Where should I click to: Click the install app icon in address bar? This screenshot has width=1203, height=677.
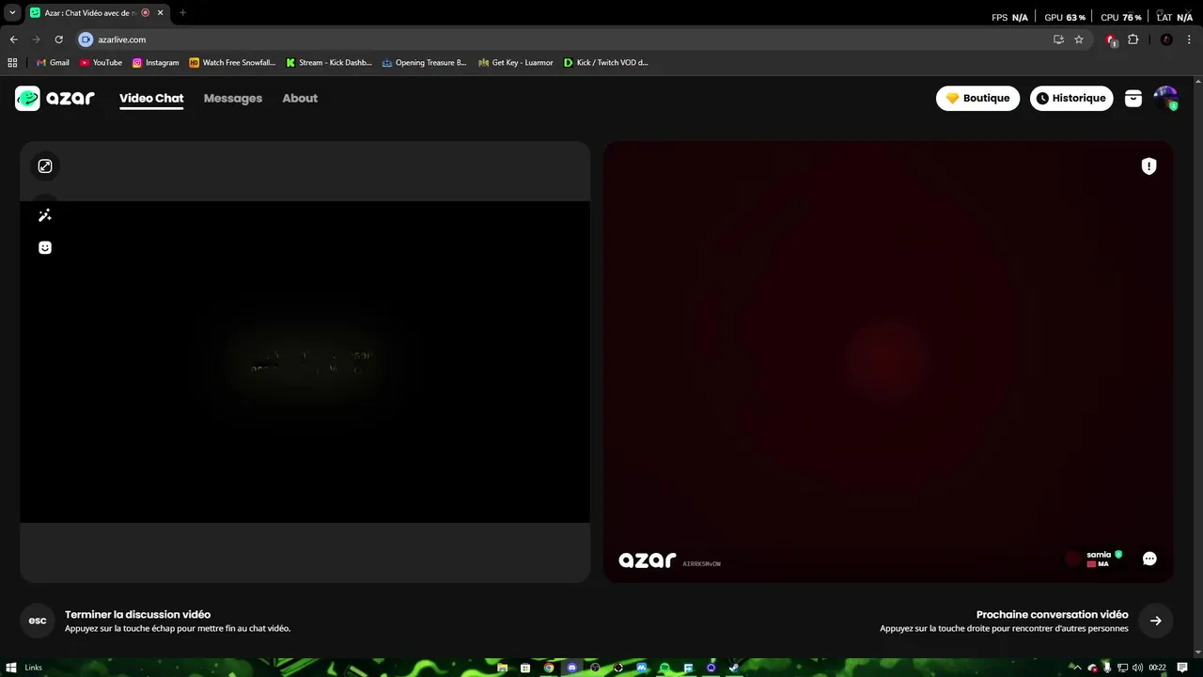[1058, 39]
